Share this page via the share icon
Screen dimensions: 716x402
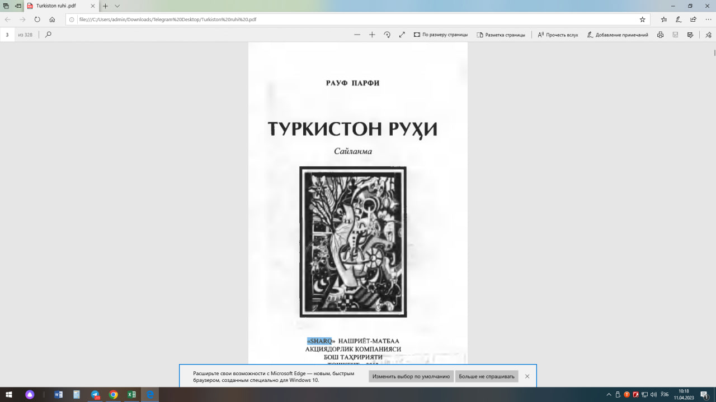coord(693,19)
